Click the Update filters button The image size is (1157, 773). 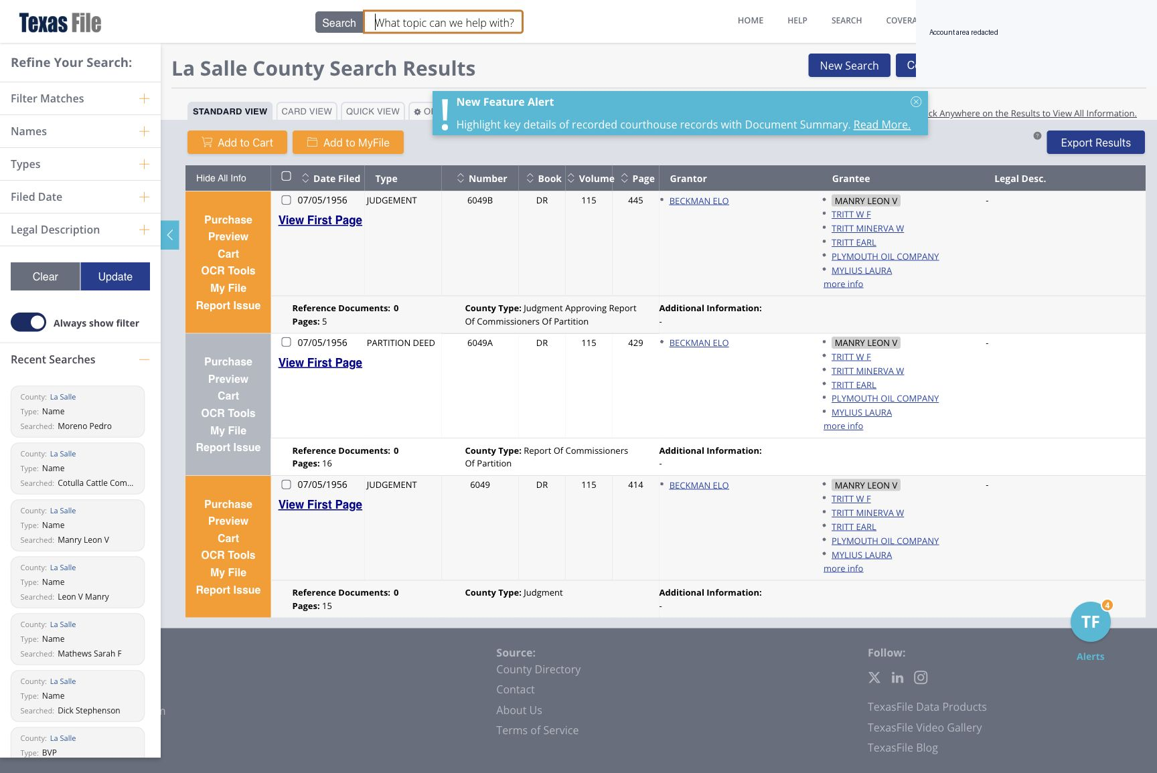point(115,276)
